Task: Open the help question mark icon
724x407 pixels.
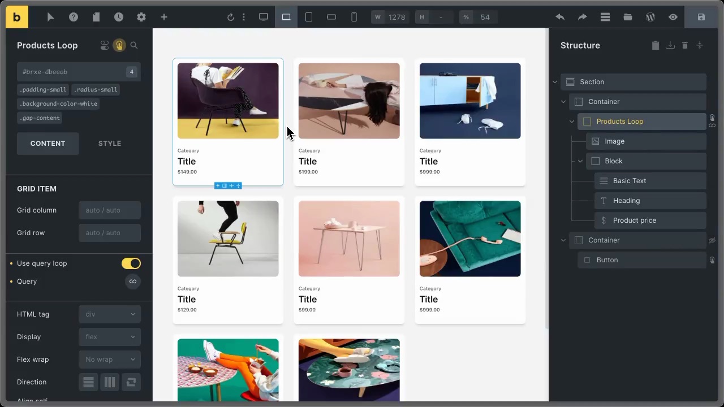Action: pyautogui.click(x=74, y=17)
